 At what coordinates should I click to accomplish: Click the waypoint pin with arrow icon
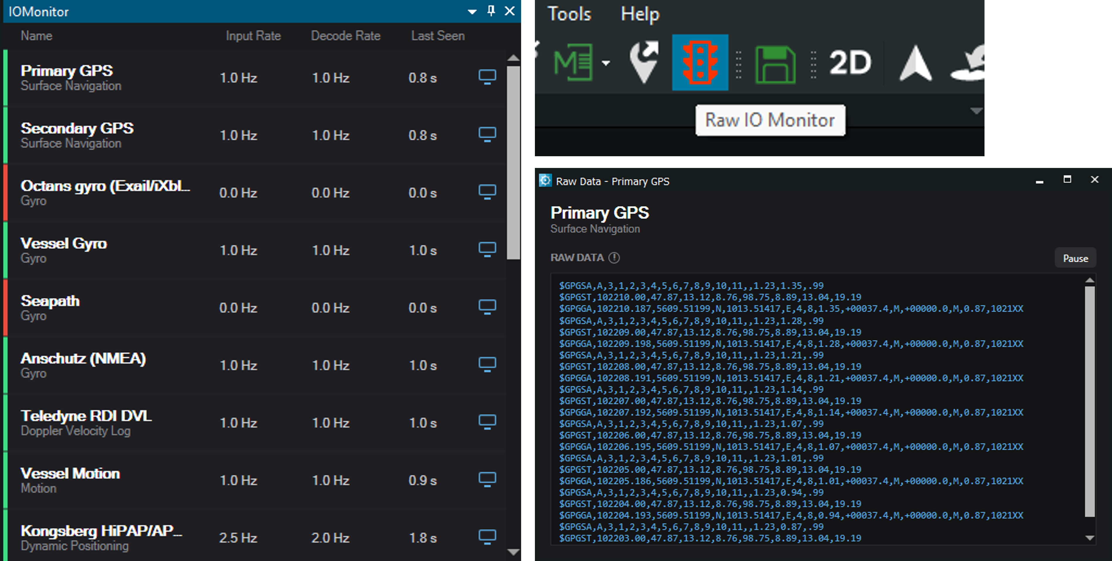(x=644, y=62)
